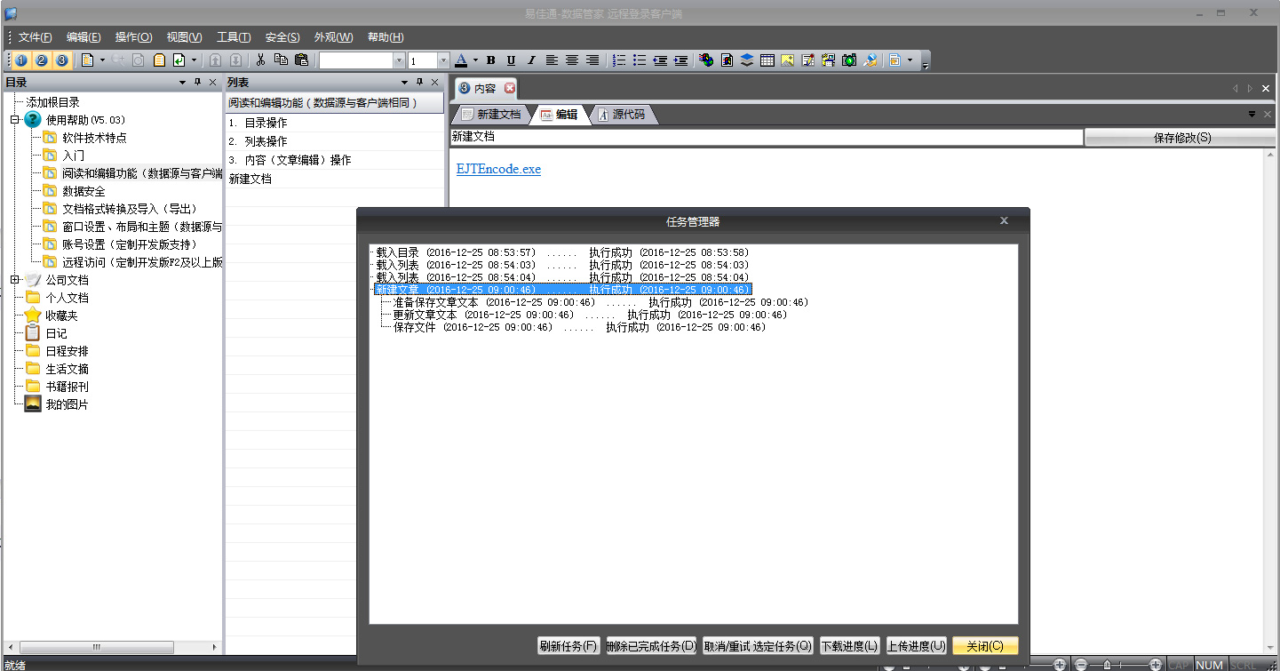Open the font size dropdown
The width and height of the screenshot is (1280, 671).
442,60
